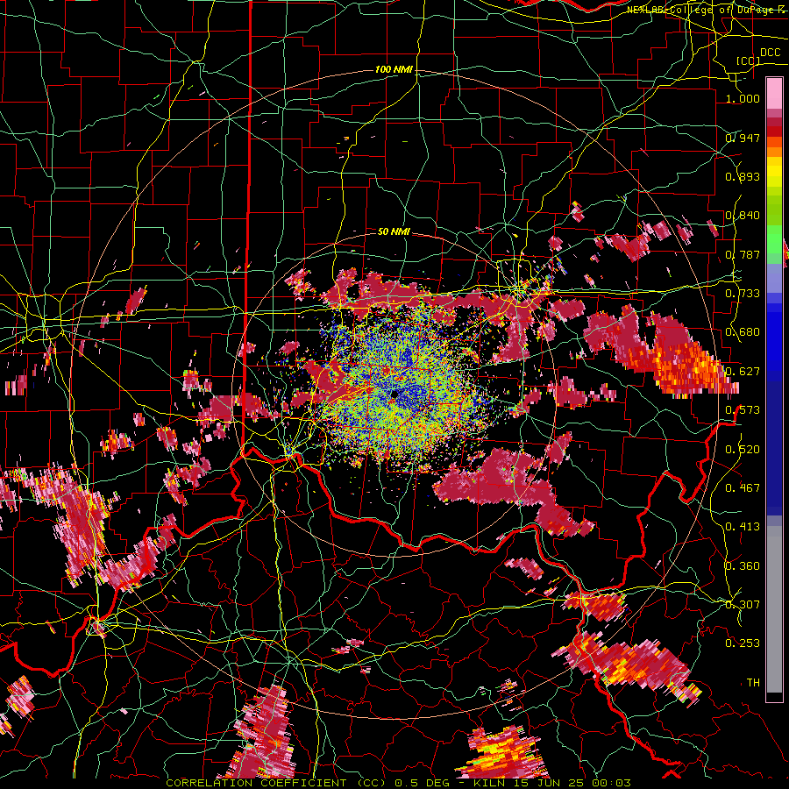Click the [CC] legend unit label
The width and height of the screenshot is (789, 789).
[748, 60]
